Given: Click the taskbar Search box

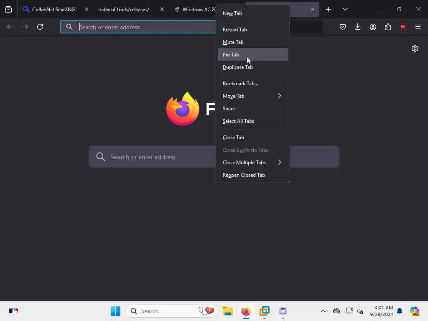Looking at the screenshot, I should point(172,311).
